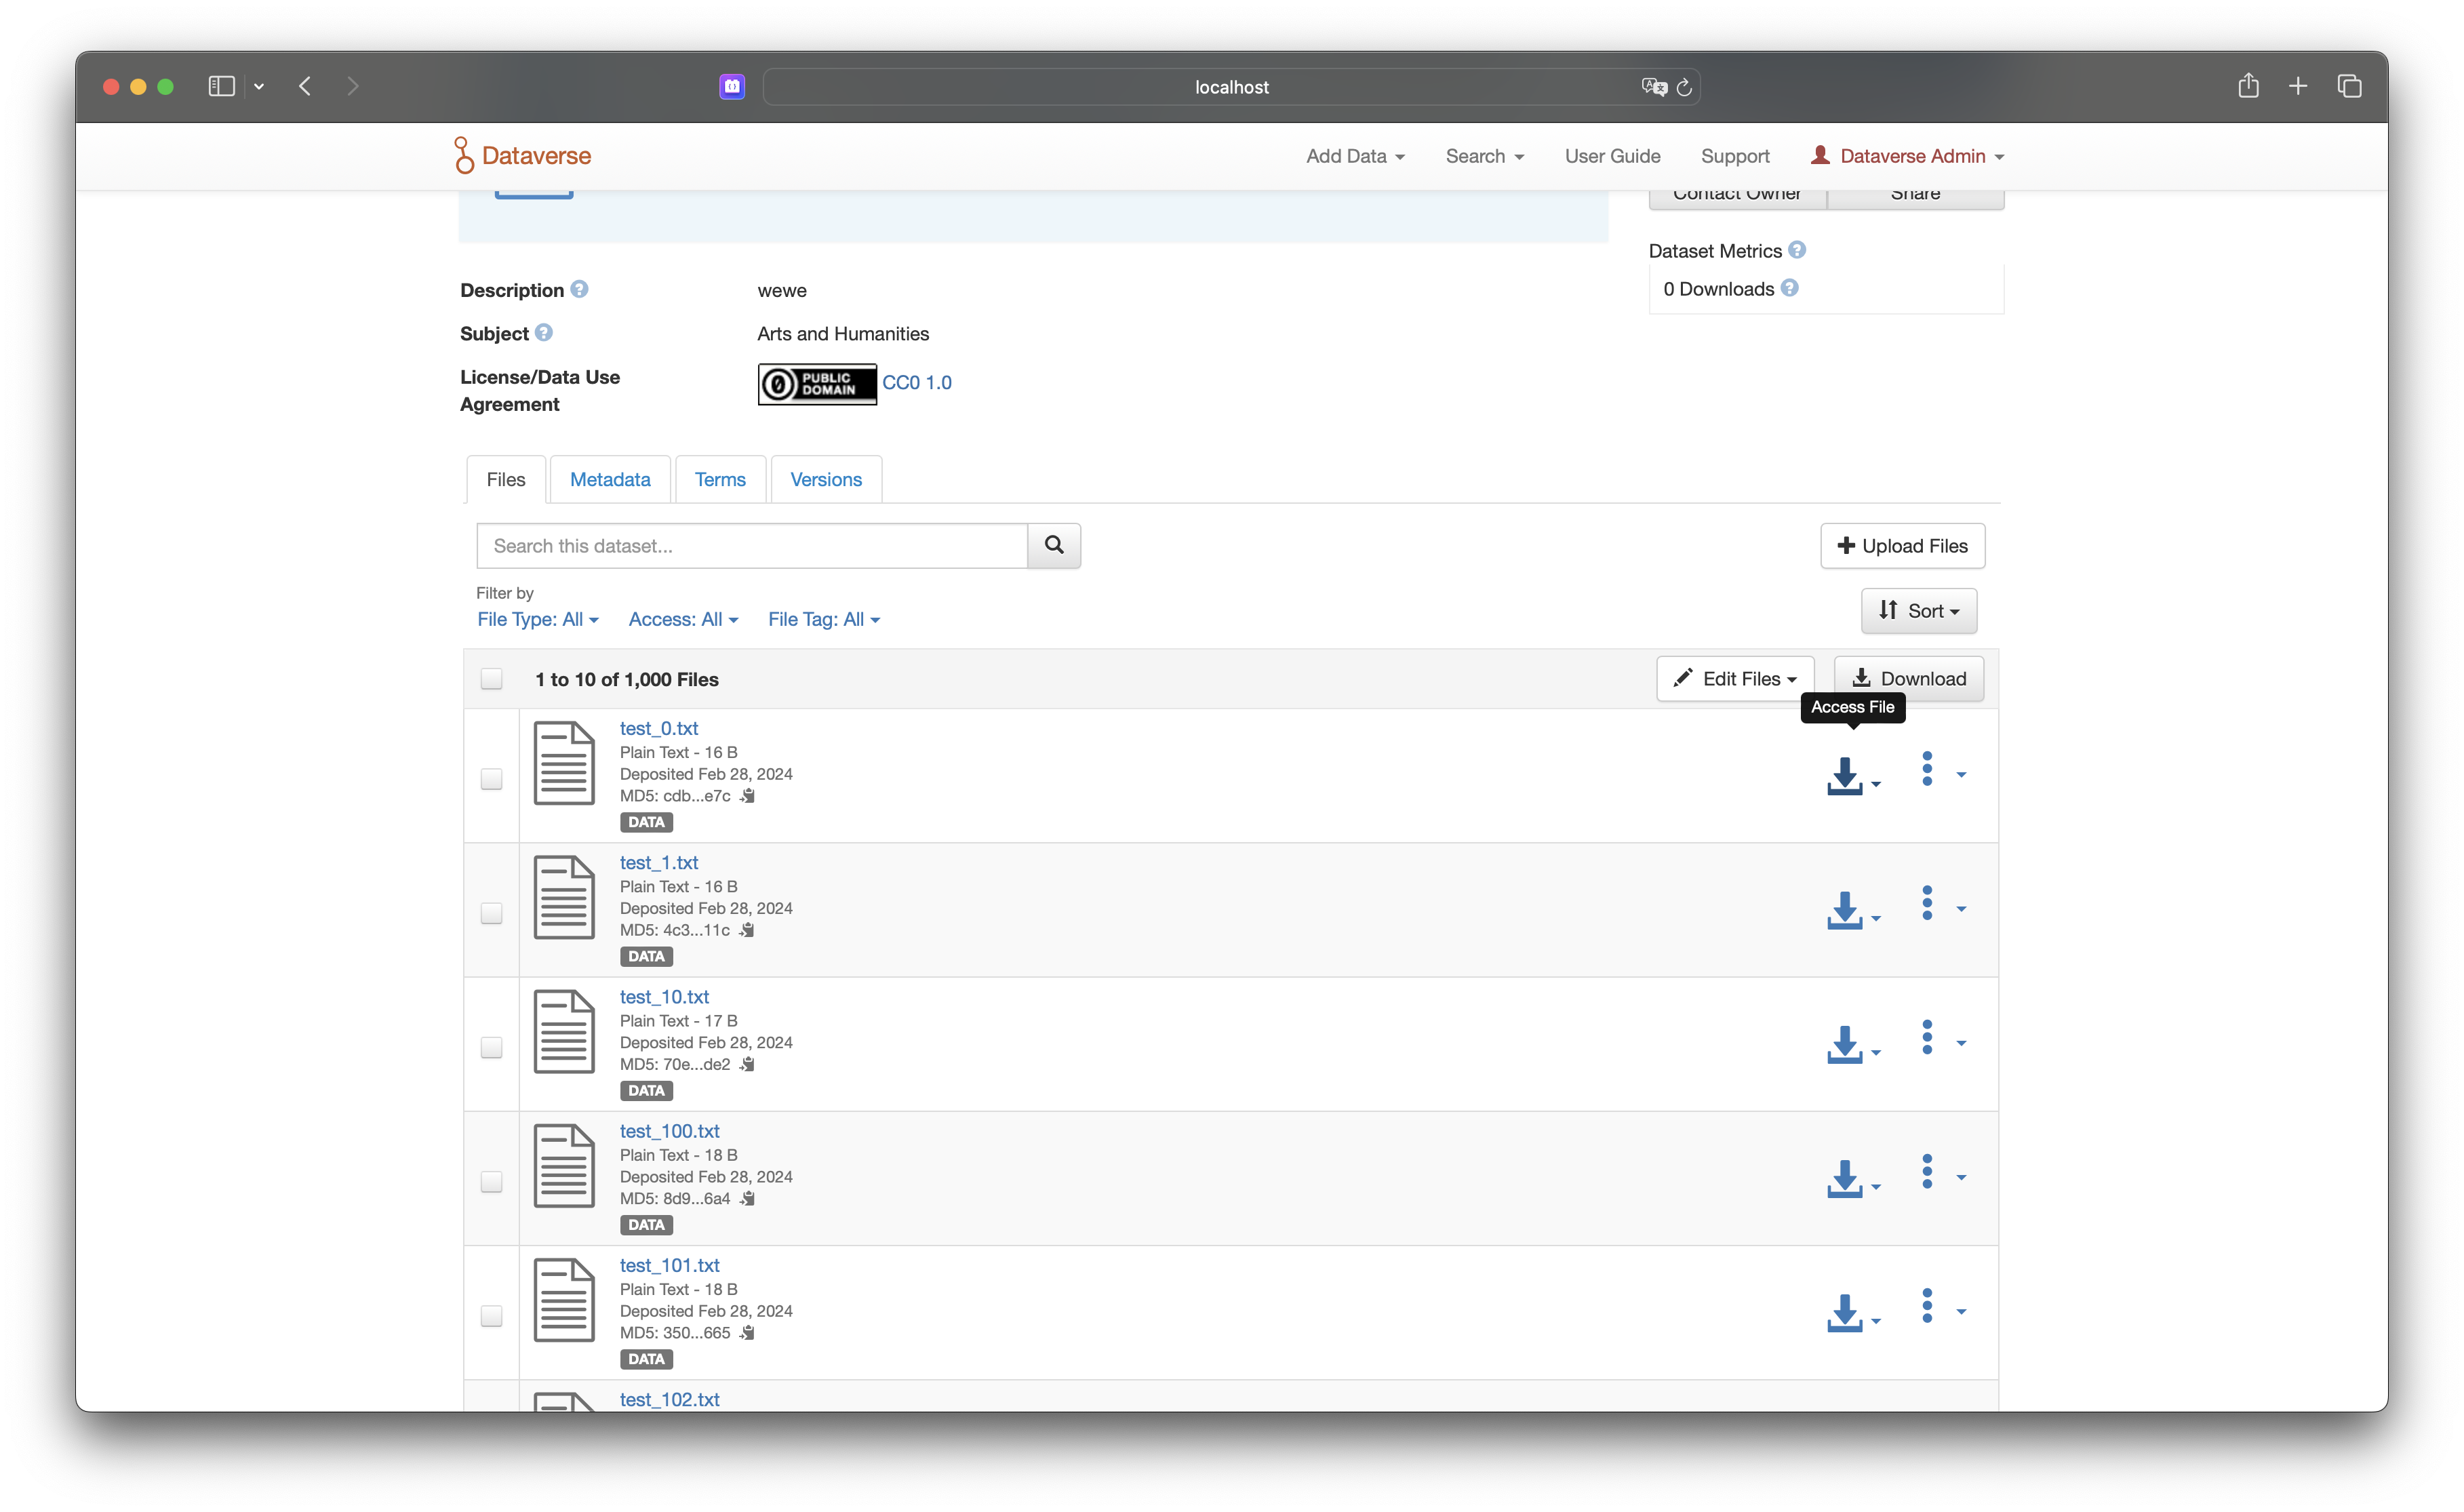Tick the checkbox for test_10.txt
Screen dimensions: 2464x1512
[x=491, y=1047]
